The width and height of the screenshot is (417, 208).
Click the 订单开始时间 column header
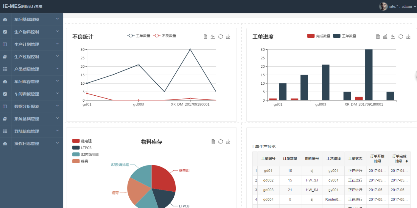point(377,159)
